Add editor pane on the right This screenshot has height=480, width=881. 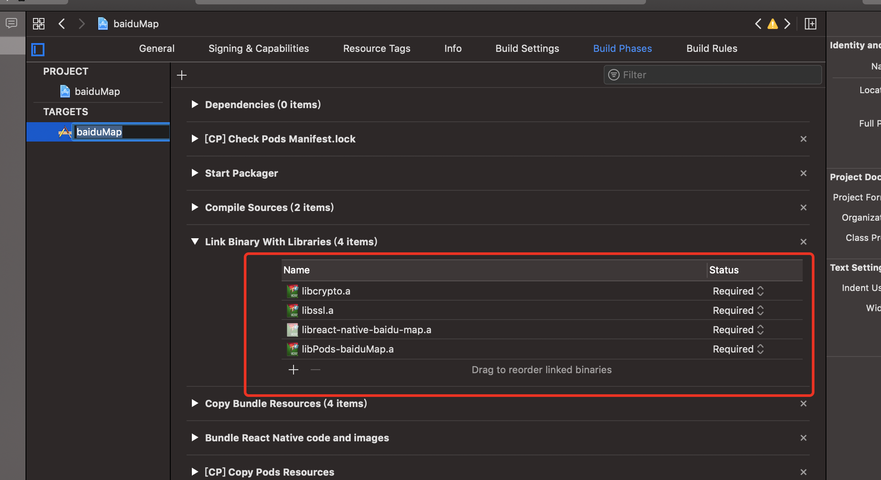pos(810,24)
